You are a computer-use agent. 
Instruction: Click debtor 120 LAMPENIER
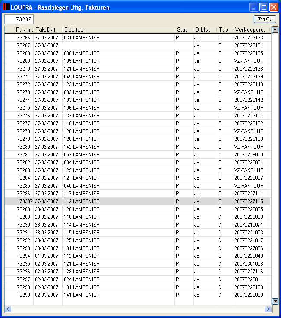pos(81,139)
